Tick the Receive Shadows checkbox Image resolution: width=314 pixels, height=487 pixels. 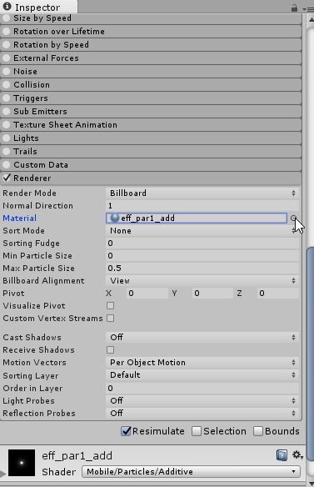(x=110, y=350)
